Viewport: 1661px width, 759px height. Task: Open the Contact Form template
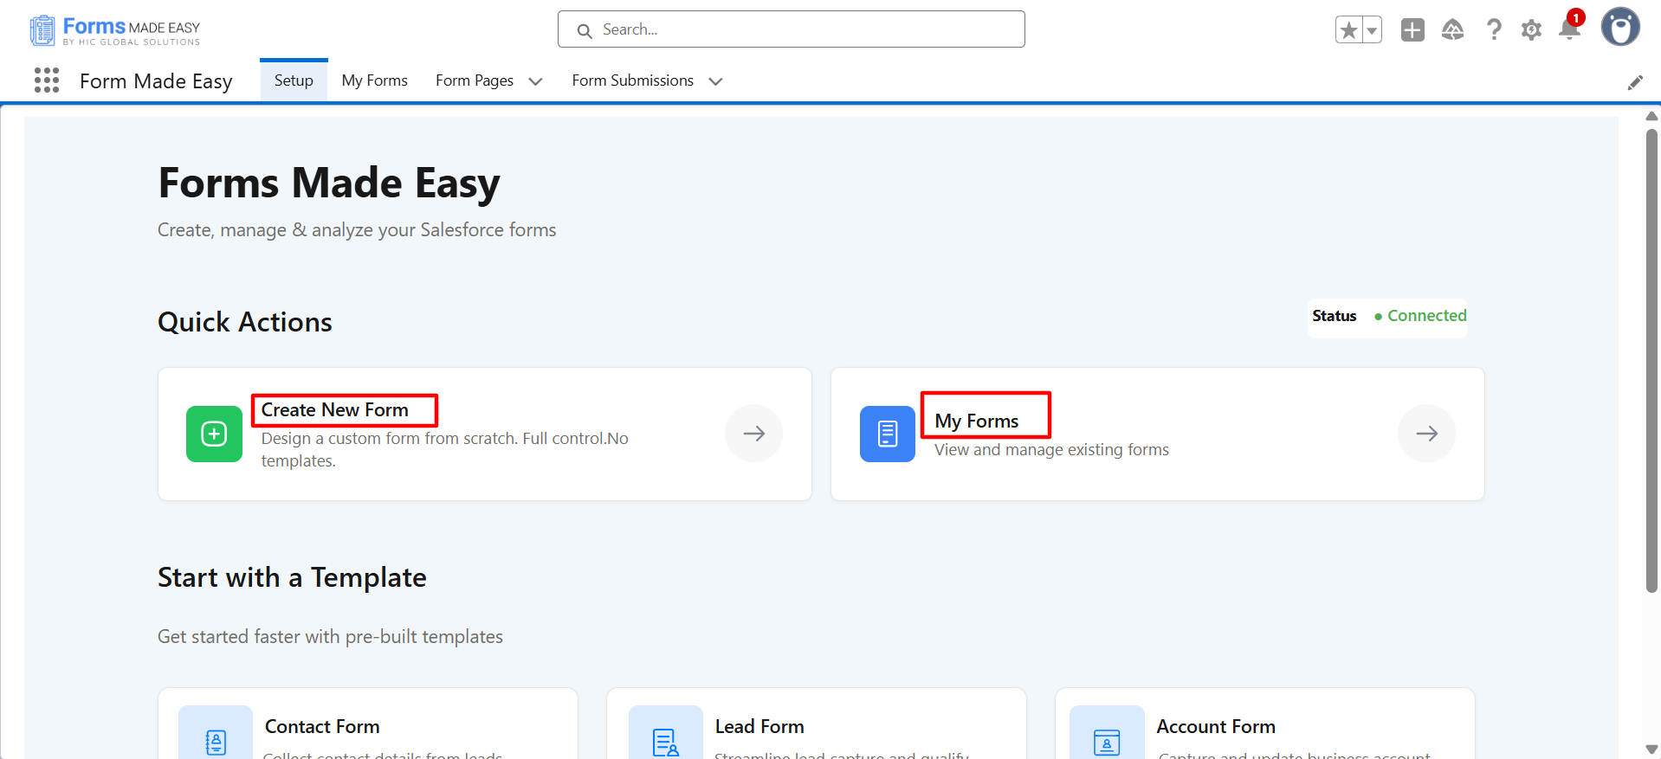click(368, 724)
